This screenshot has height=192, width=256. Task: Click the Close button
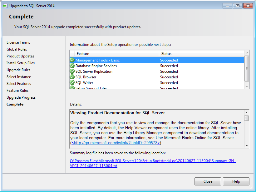pos(208,181)
